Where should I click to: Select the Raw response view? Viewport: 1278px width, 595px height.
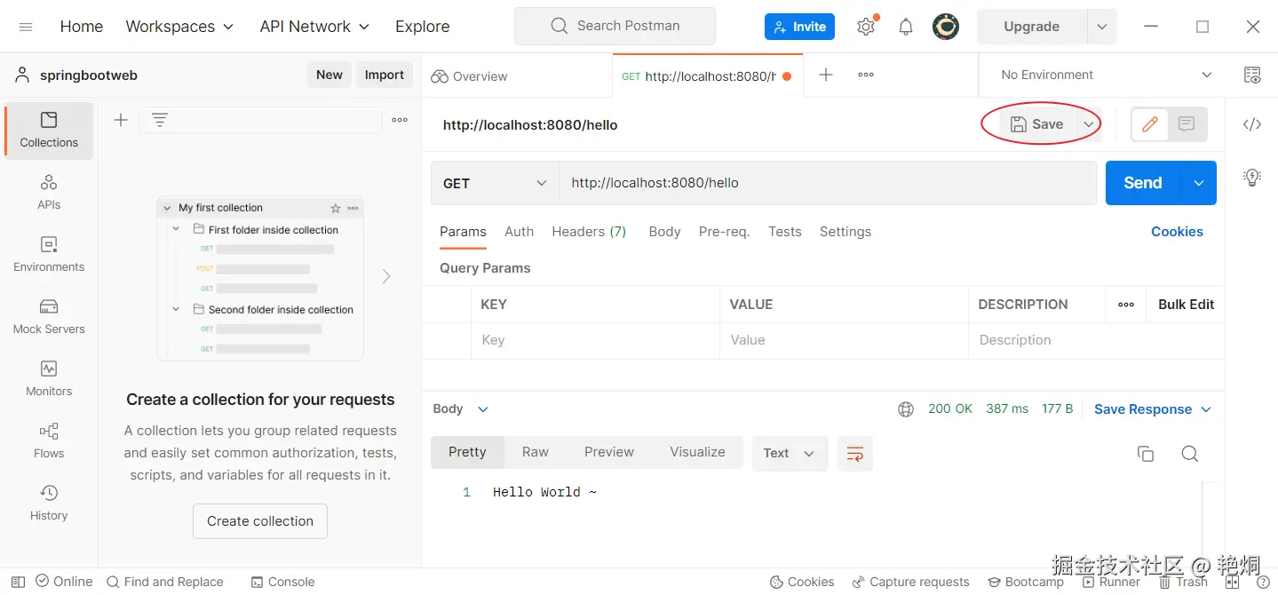pos(536,452)
